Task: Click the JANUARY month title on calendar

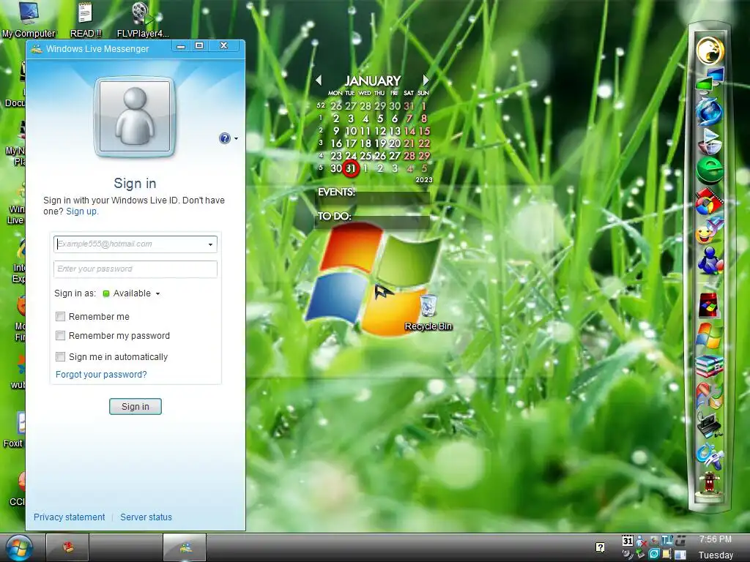Action: [x=372, y=80]
